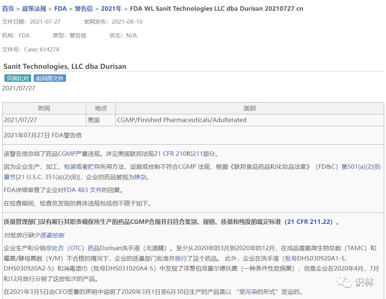
Task: Click the 页面比对 button
Action: click(18, 78)
